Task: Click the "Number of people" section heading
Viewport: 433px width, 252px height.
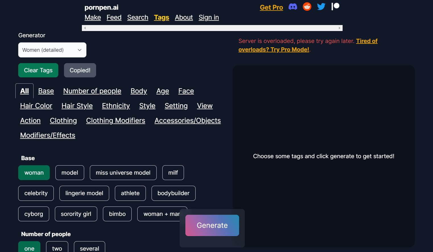Action: coord(46,234)
